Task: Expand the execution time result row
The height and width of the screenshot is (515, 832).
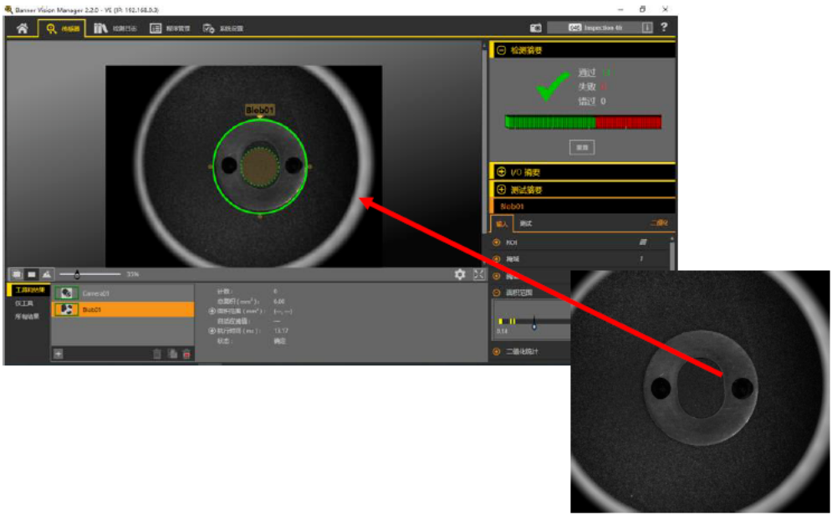Action: 212,331
